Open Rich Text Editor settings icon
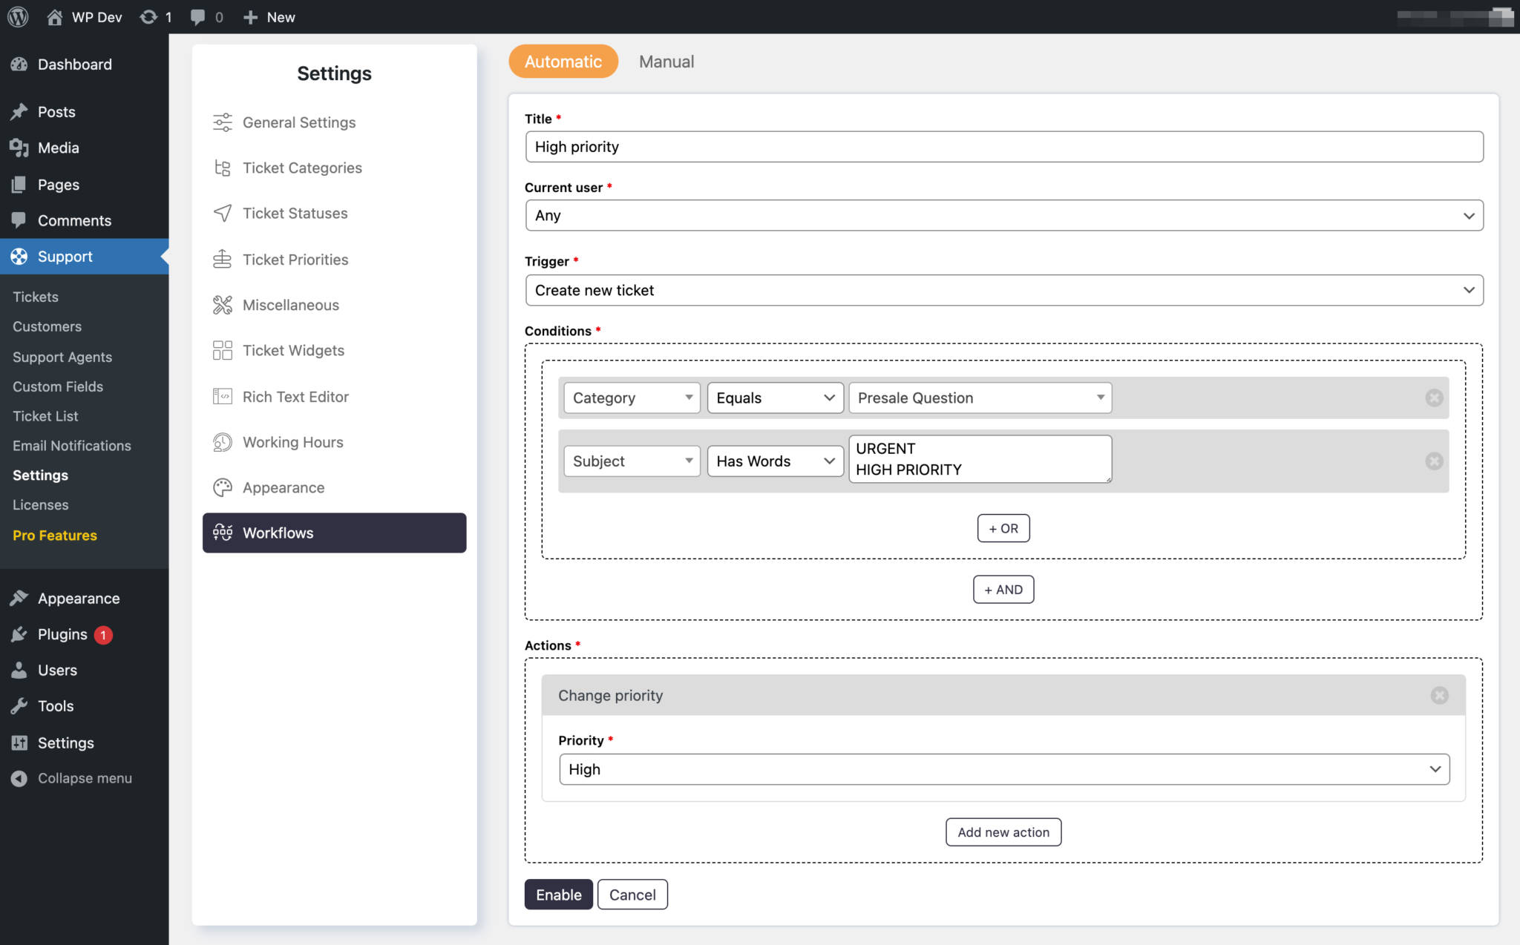1520x945 pixels. click(x=221, y=396)
